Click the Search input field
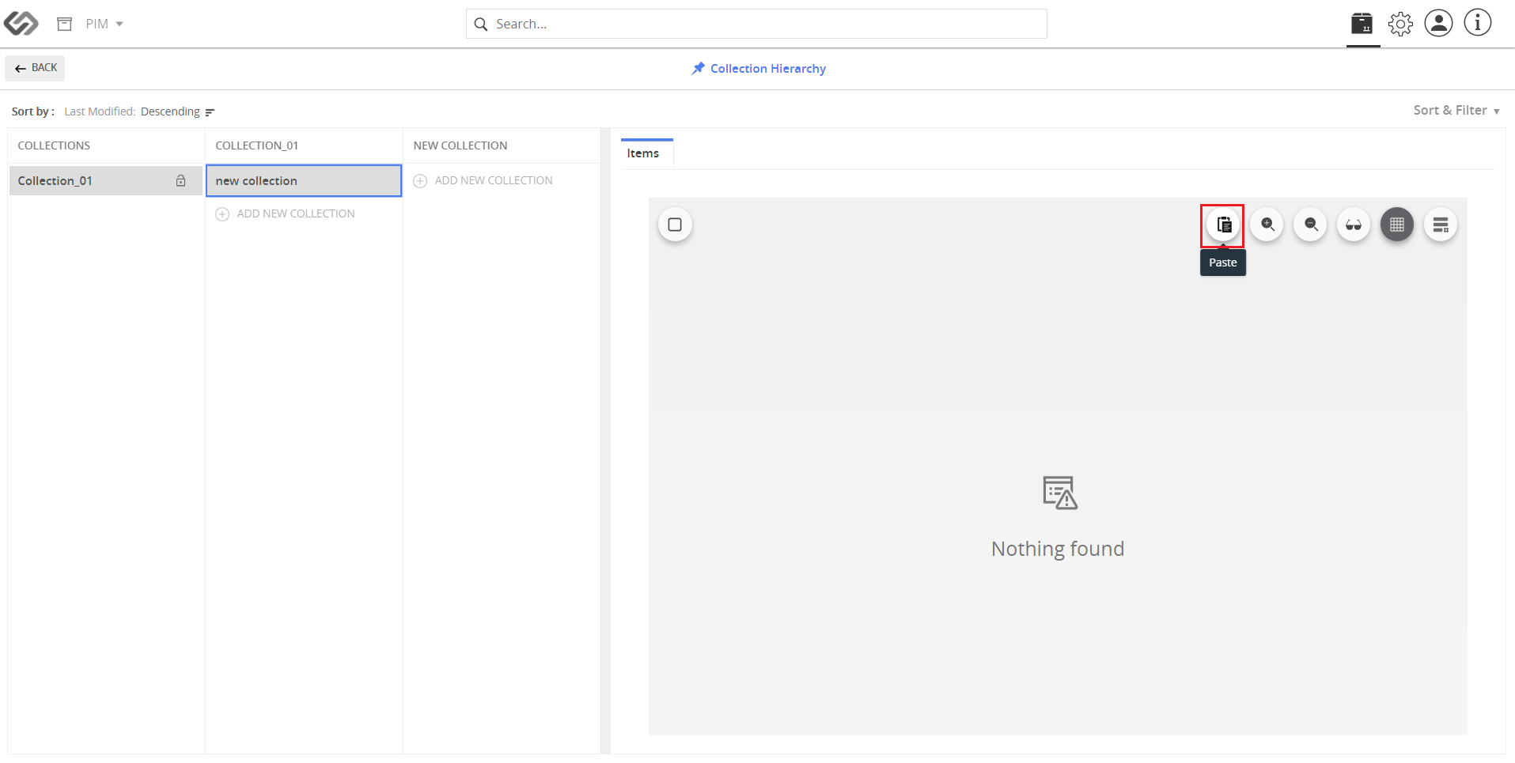 pyautogui.click(x=756, y=24)
